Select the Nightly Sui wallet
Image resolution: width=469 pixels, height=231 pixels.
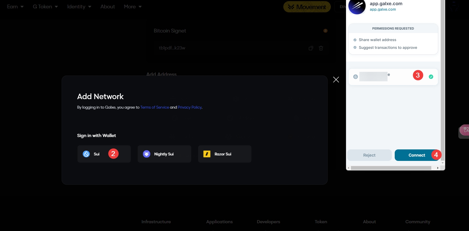tap(164, 154)
